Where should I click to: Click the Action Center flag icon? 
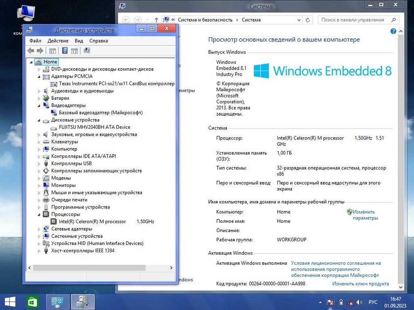click(330, 302)
